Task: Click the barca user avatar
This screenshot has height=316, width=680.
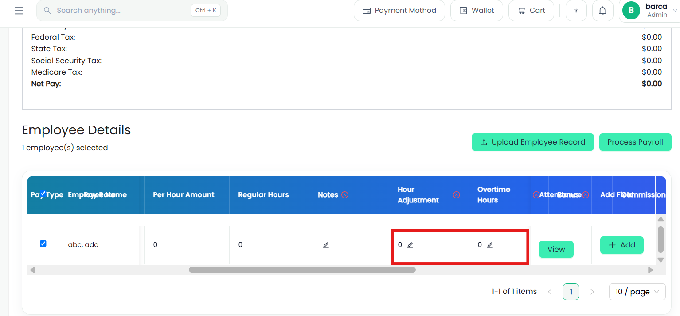Action: 631,11
